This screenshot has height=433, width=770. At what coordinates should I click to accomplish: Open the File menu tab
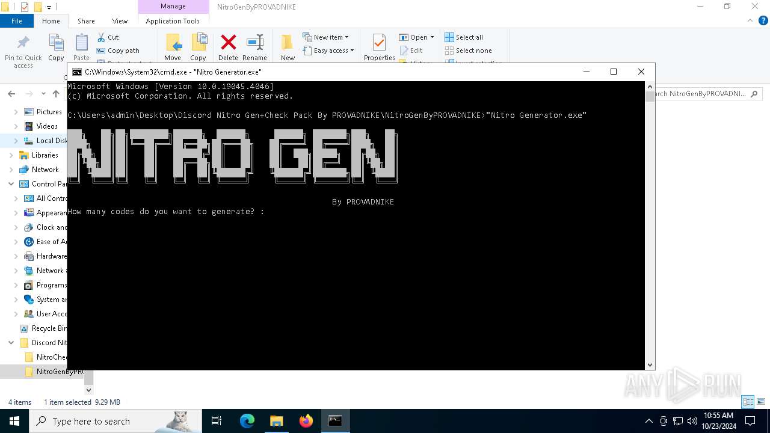click(17, 20)
